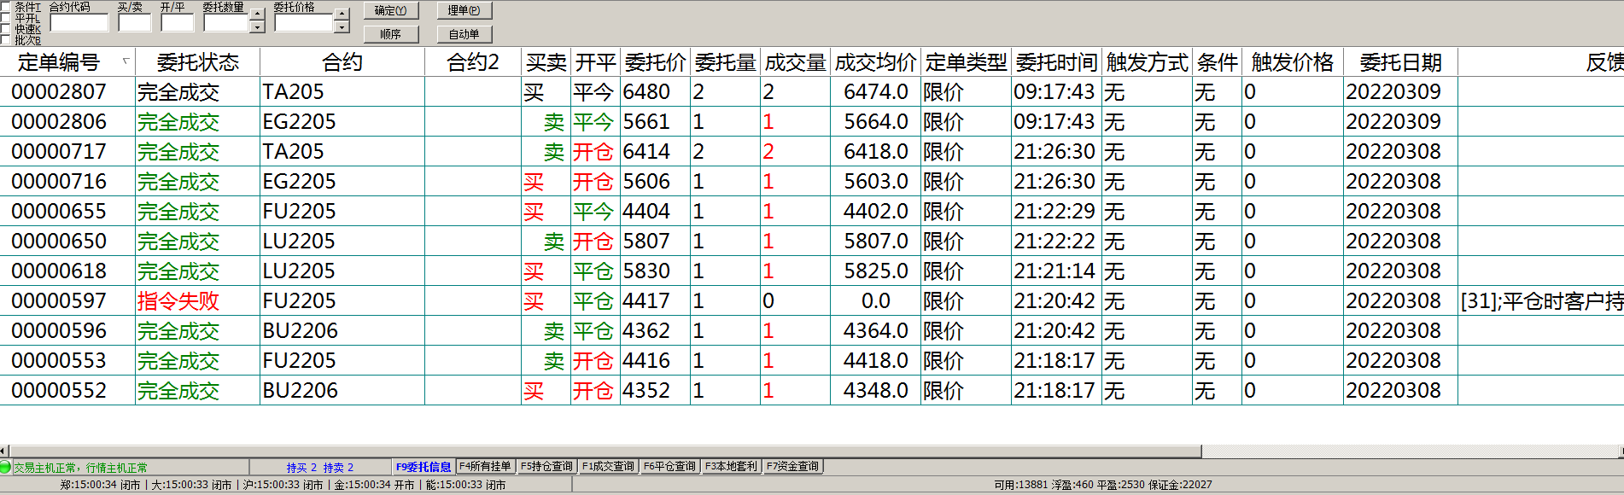Increase 委托价格 with up spinner arrow
This screenshot has height=495, width=1624.
tap(342, 15)
